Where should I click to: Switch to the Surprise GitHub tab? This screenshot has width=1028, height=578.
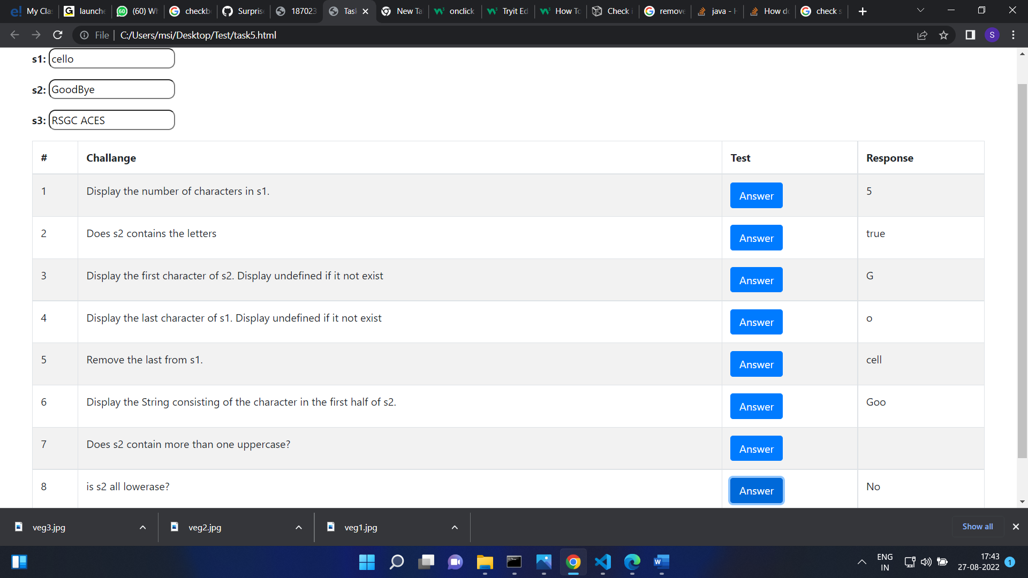point(243,11)
